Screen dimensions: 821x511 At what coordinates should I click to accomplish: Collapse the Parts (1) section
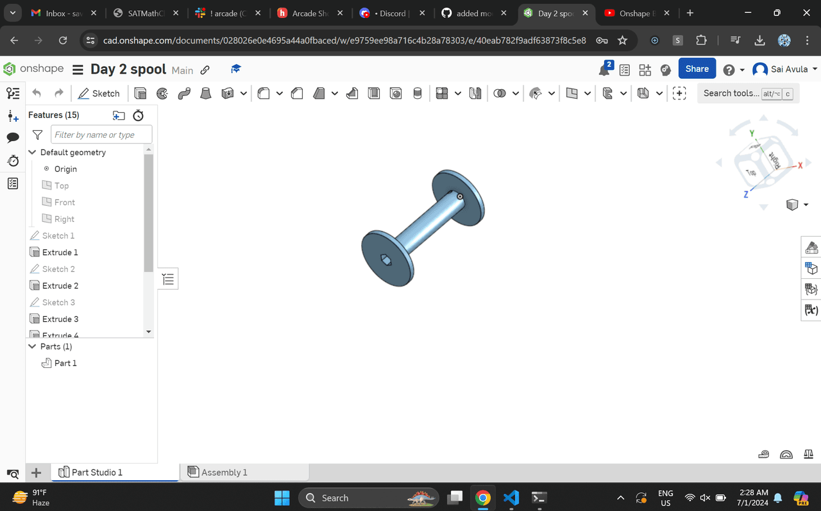pyautogui.click(x=32, y=346)
